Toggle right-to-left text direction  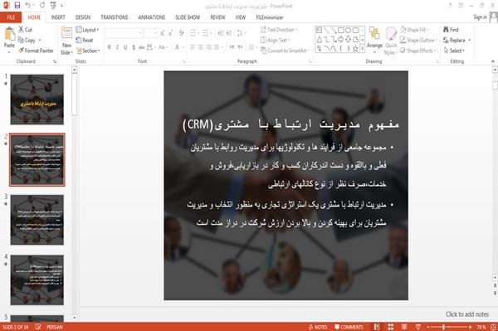point(241,47)
